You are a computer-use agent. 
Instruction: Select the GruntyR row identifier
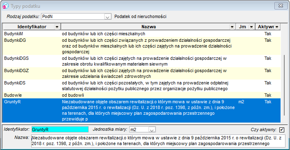pyautogui.click(x=12, y=102)
